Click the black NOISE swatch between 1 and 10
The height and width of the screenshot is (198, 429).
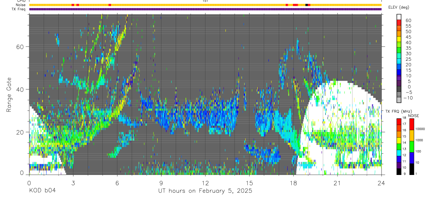coord(412,169)
